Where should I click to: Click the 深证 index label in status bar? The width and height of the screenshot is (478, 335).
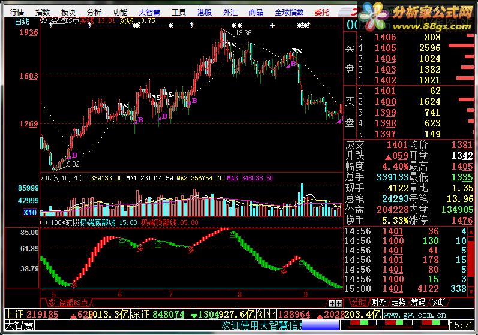(x=141, y=314)
